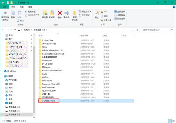Viewport: 176px width, 123px height.
Task: Click the Edit (编辑) ribbon item
Action: [x=104, y=16]
